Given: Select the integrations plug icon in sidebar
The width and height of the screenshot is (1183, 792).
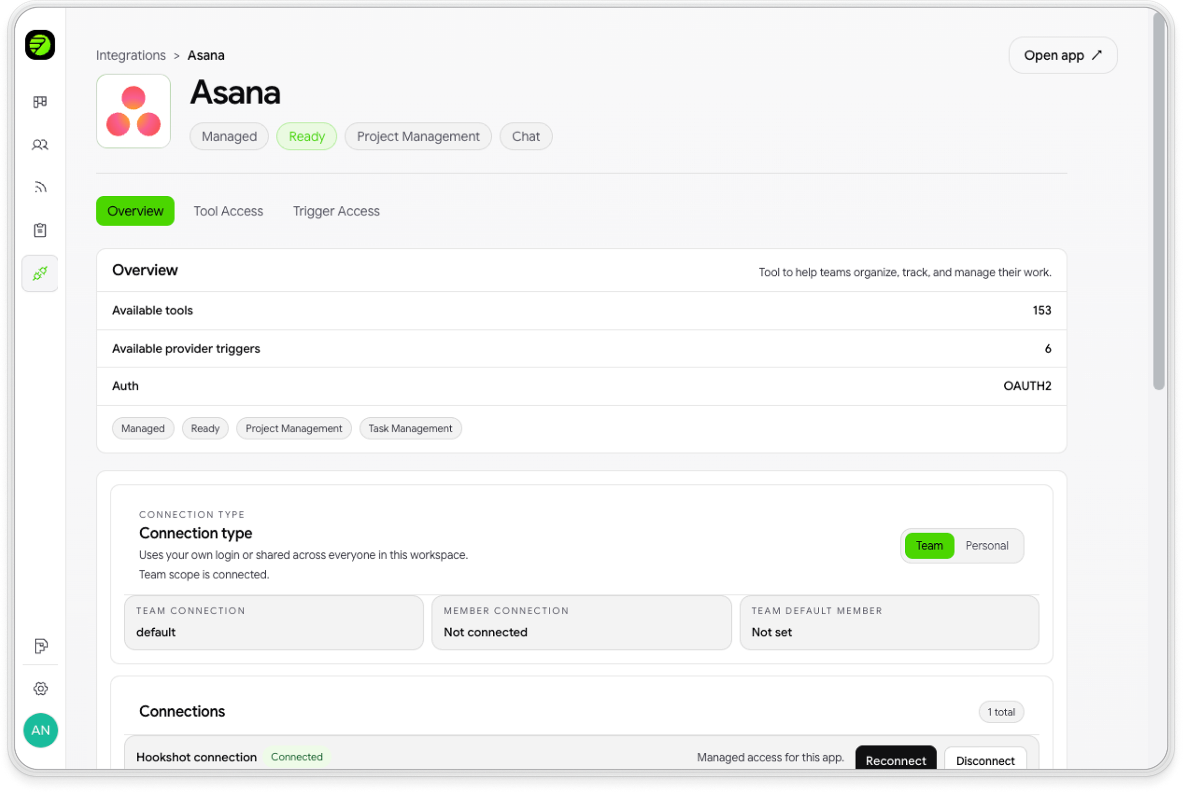Looking at the screenshot, I should [x=40, y=273].
